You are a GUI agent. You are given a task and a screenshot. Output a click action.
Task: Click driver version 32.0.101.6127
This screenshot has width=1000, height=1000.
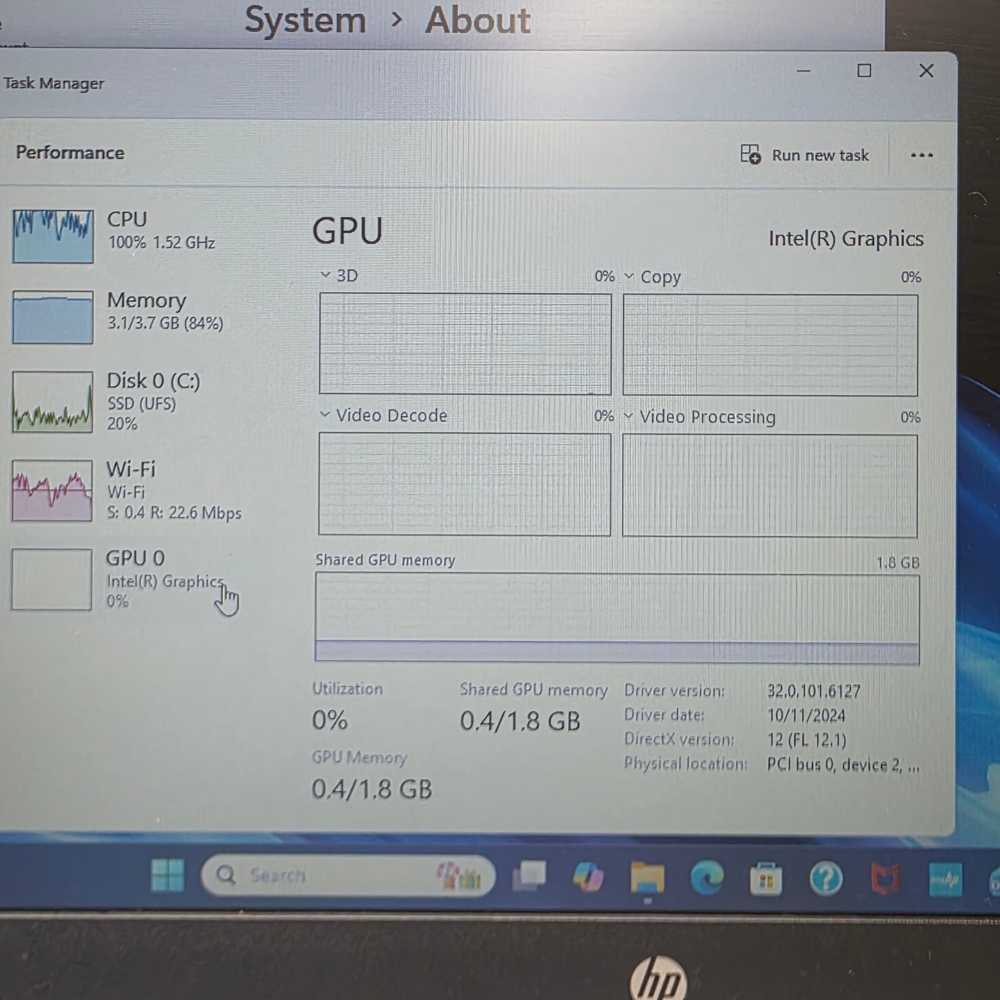tap(814, 691)
